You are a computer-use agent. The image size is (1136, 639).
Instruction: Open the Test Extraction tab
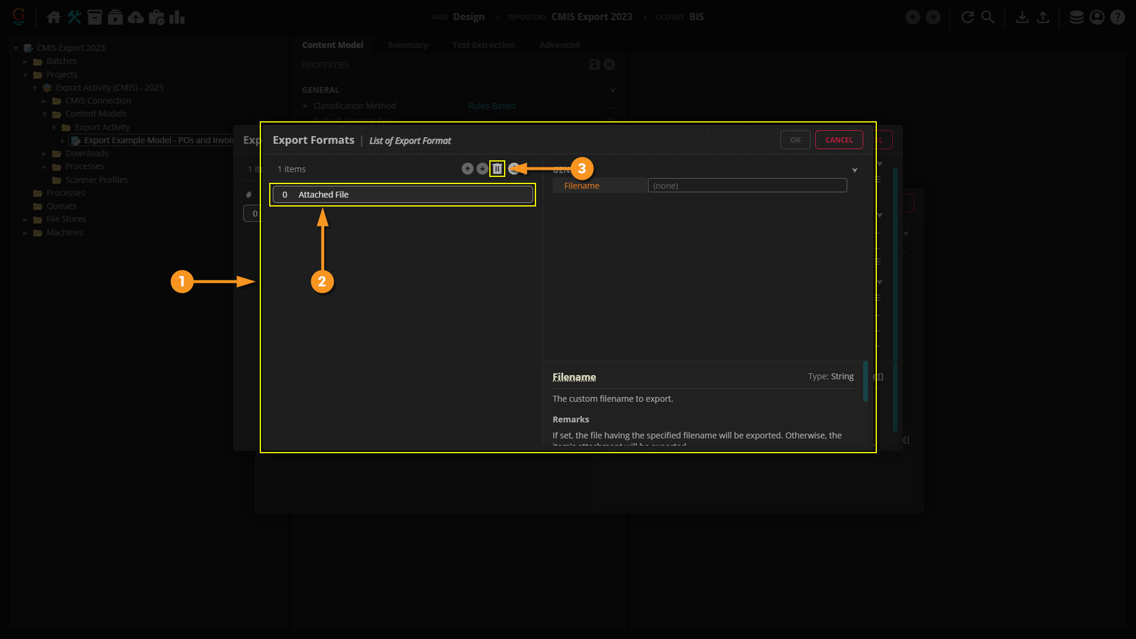click(x=483, y=45)
